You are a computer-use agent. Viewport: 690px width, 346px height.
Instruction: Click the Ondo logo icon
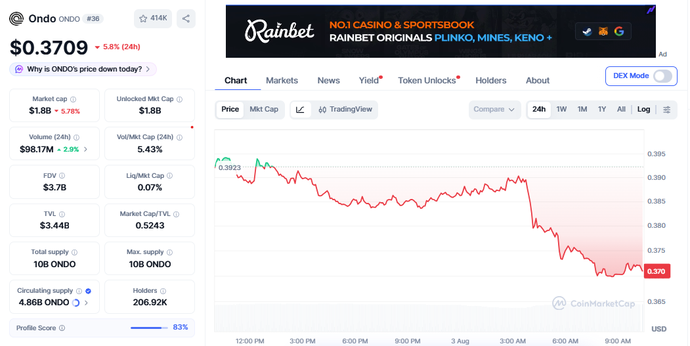click(16, 18)
